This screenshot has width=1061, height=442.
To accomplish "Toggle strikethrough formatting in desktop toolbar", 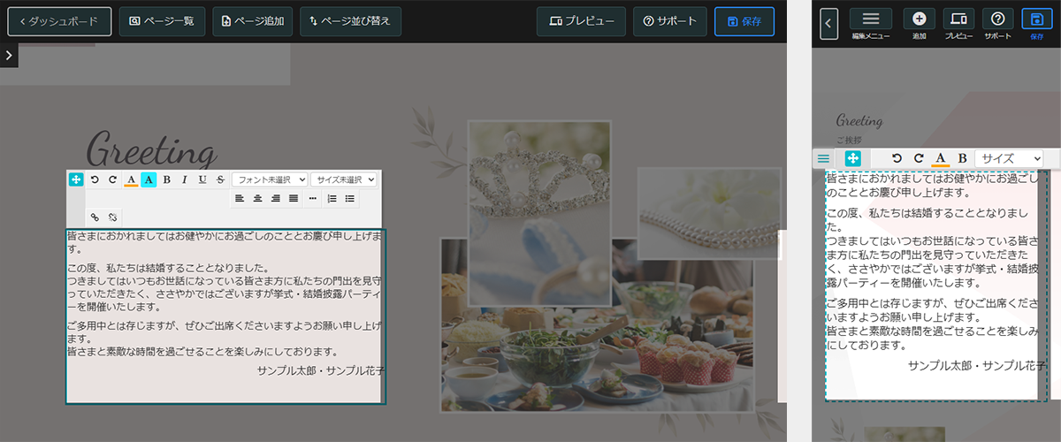I will coord(220,179).
